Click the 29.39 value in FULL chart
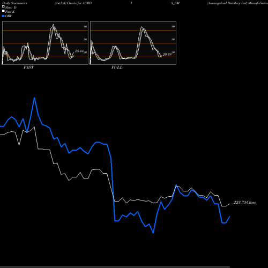 [167, 54]
